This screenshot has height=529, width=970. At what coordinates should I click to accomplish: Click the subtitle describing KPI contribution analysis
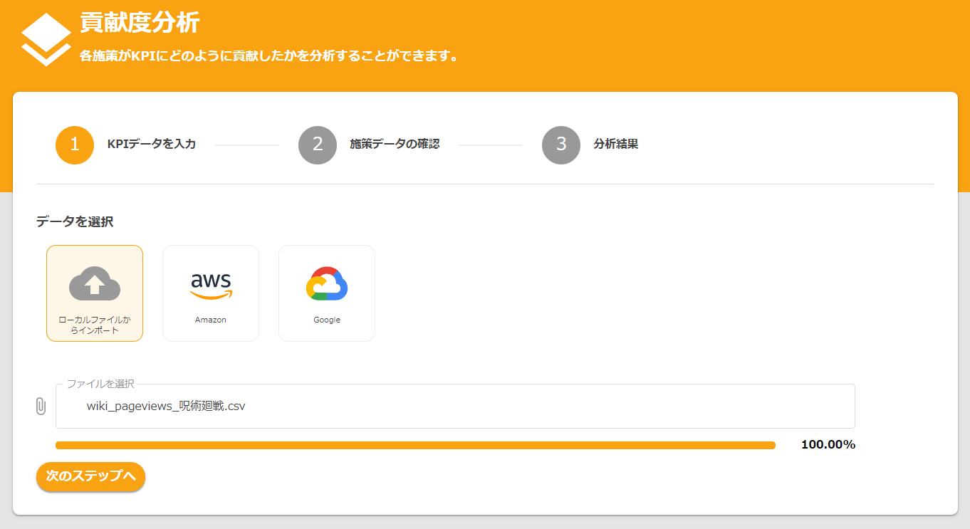coord(268,56)
